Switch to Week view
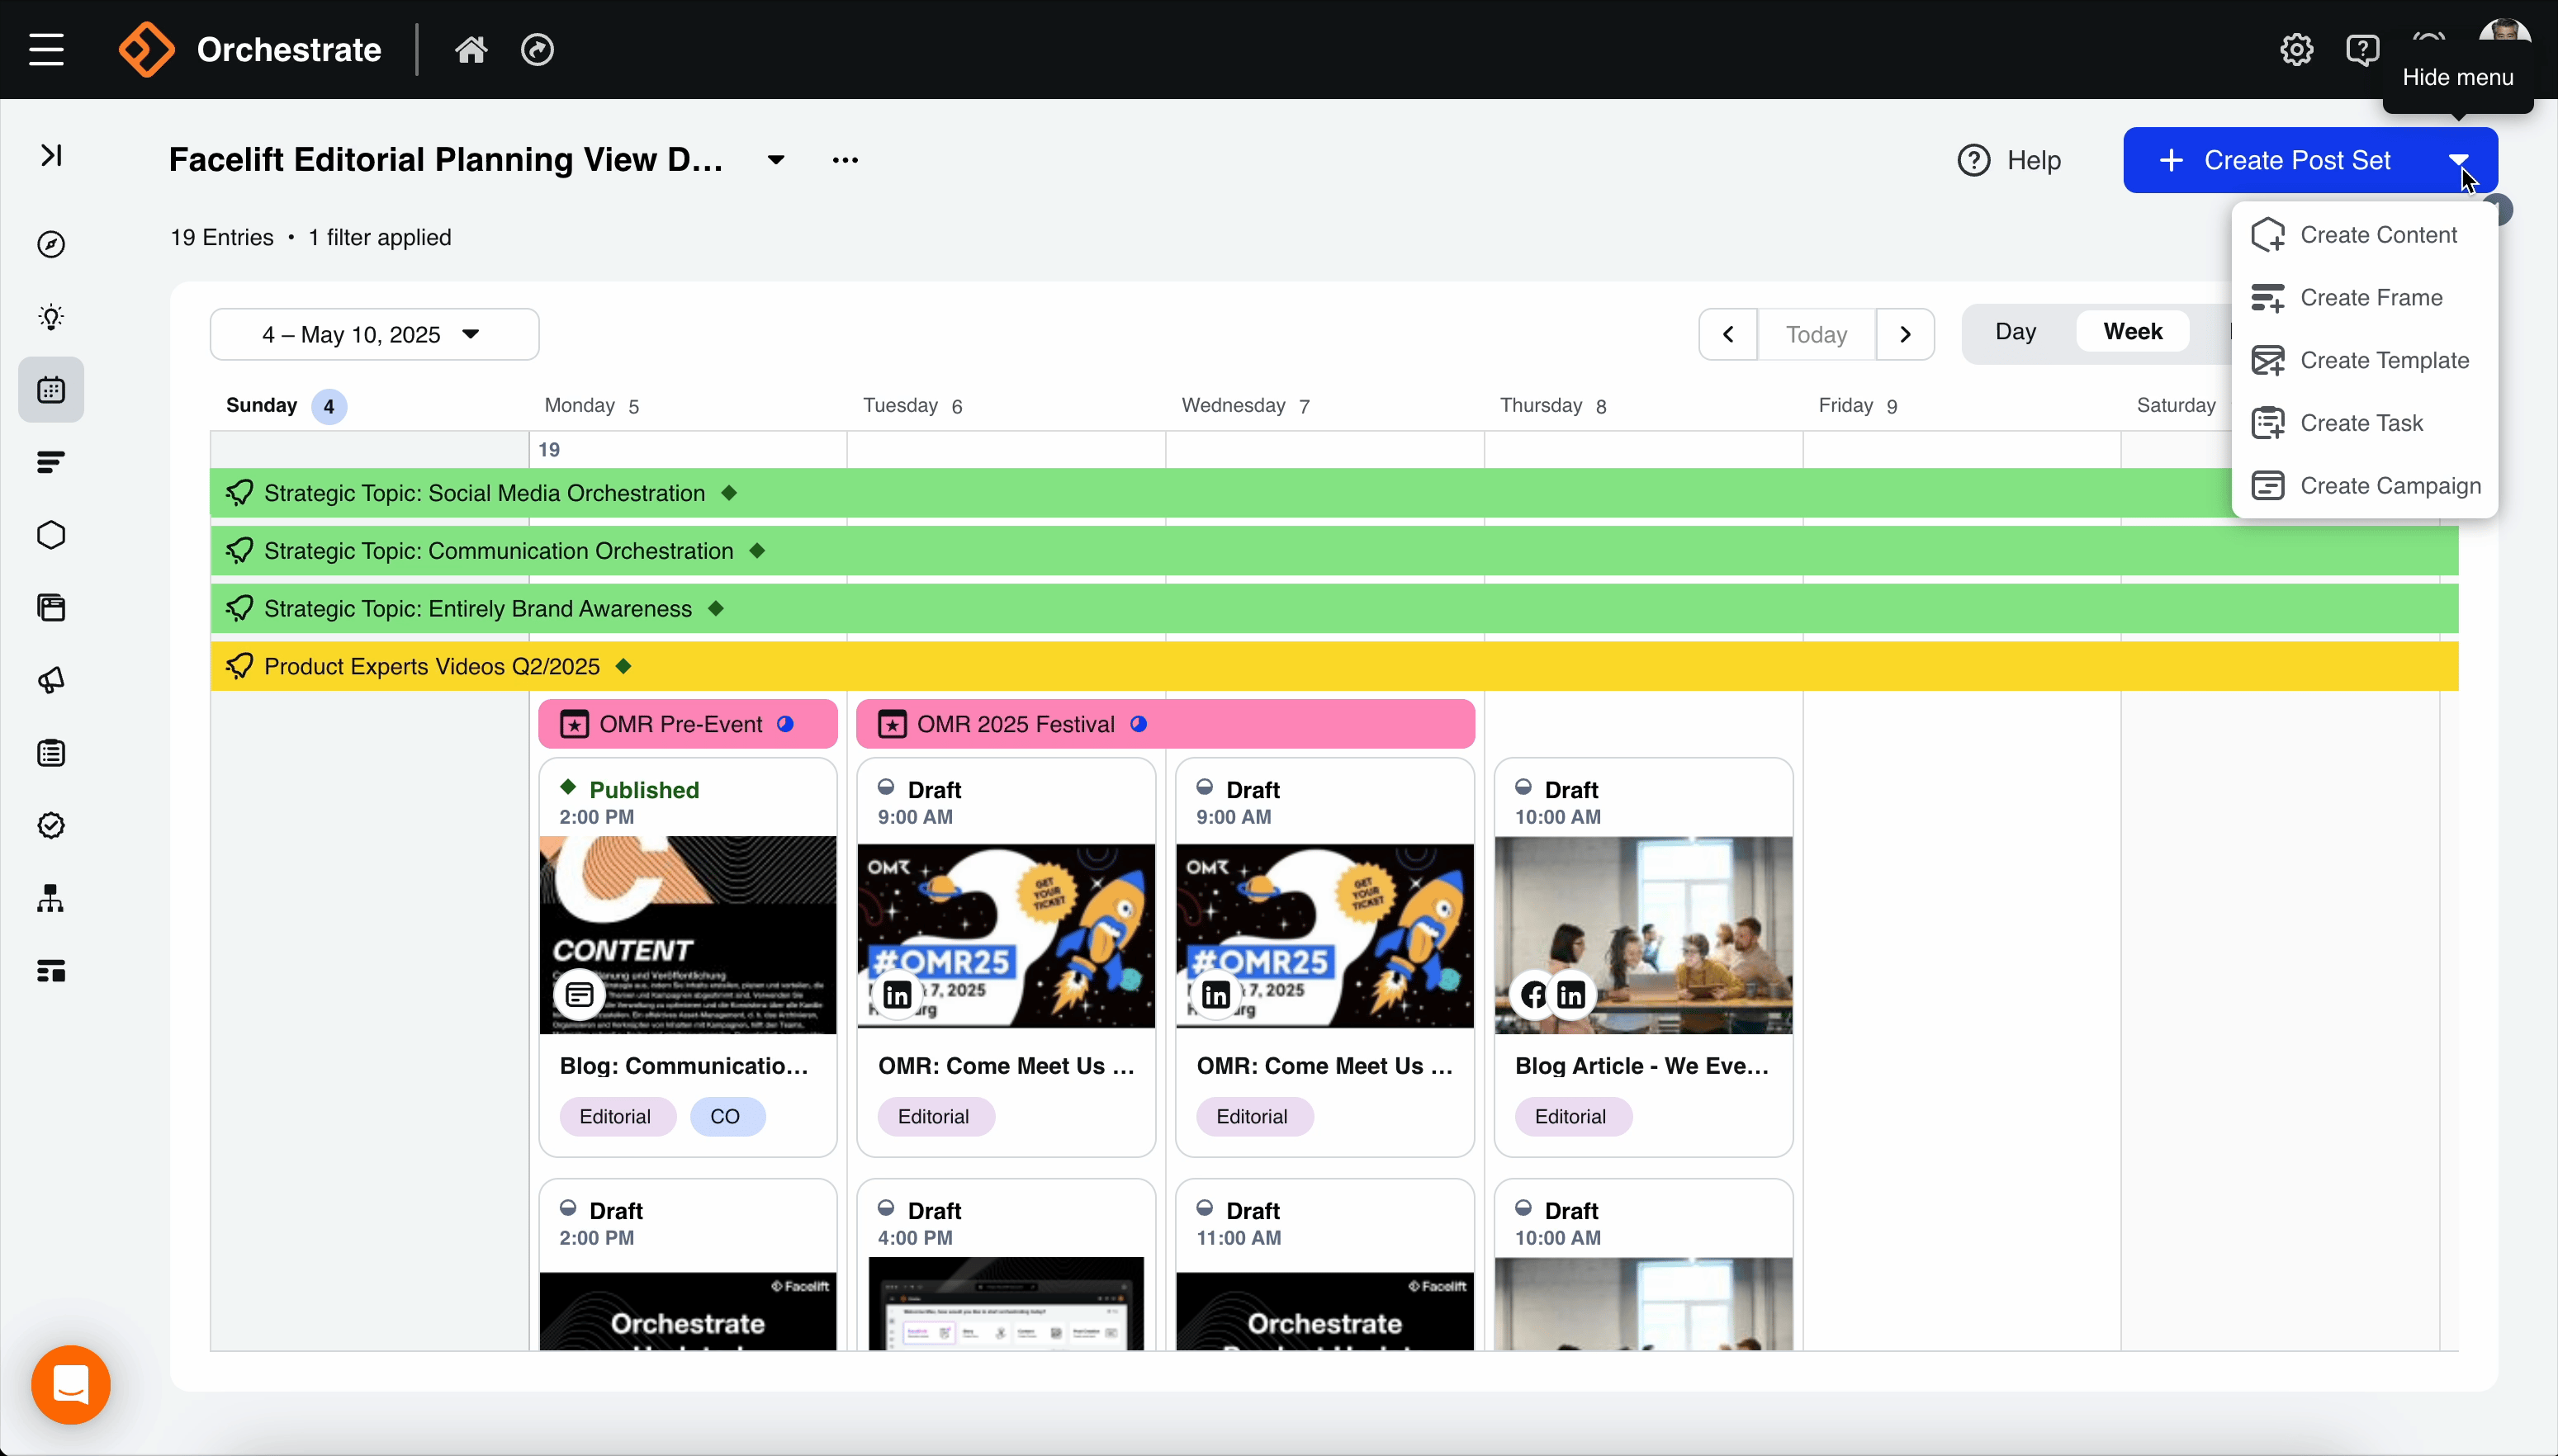Image resolution: width=2558 pixels, height=1456 pixels. [x=2133, y=332]
